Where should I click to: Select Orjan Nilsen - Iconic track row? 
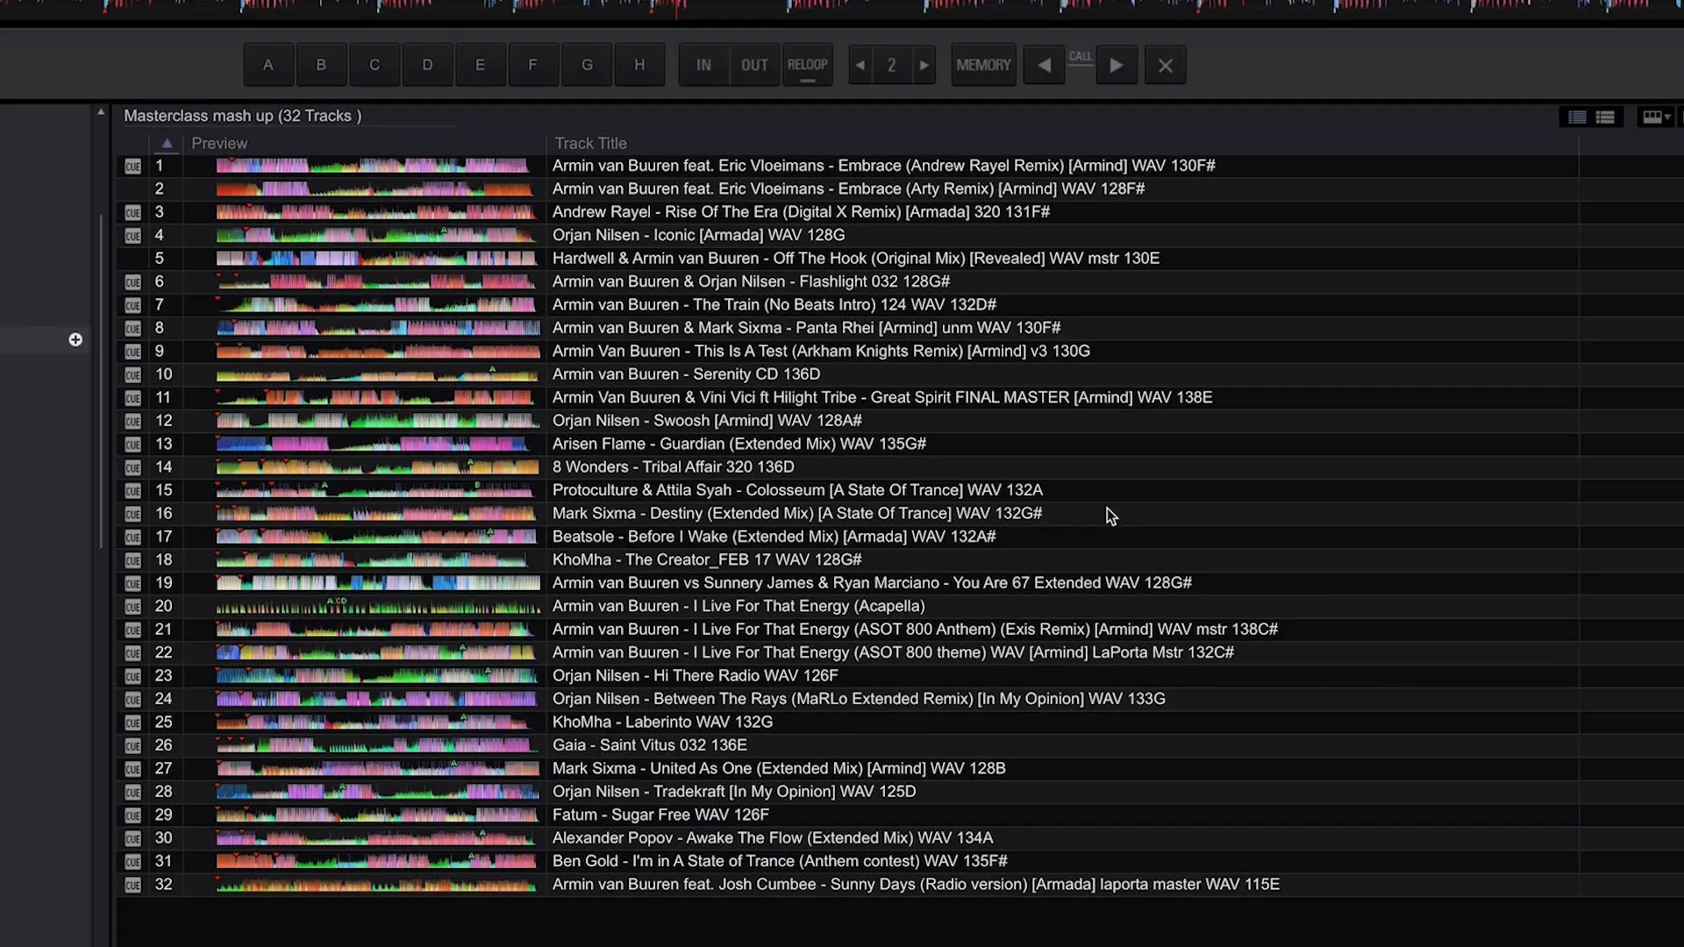pos(698,235)
